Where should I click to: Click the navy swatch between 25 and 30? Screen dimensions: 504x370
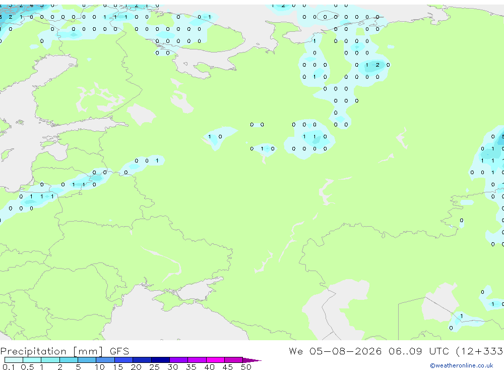pyautogui.click(x=160, y=360)
